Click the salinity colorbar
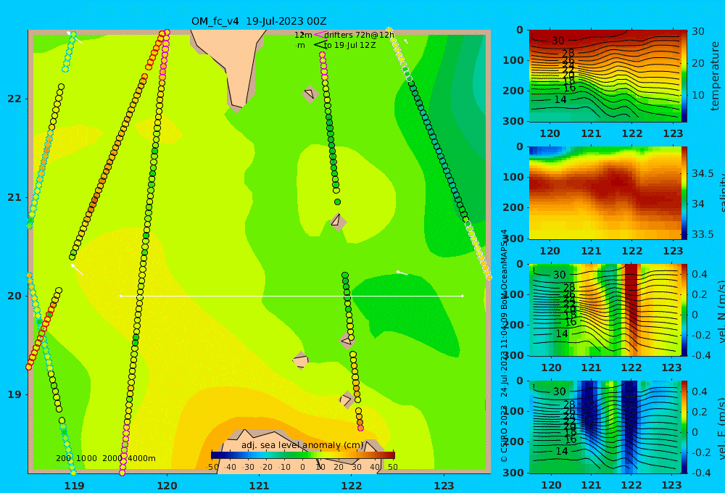 coord(684,193)
